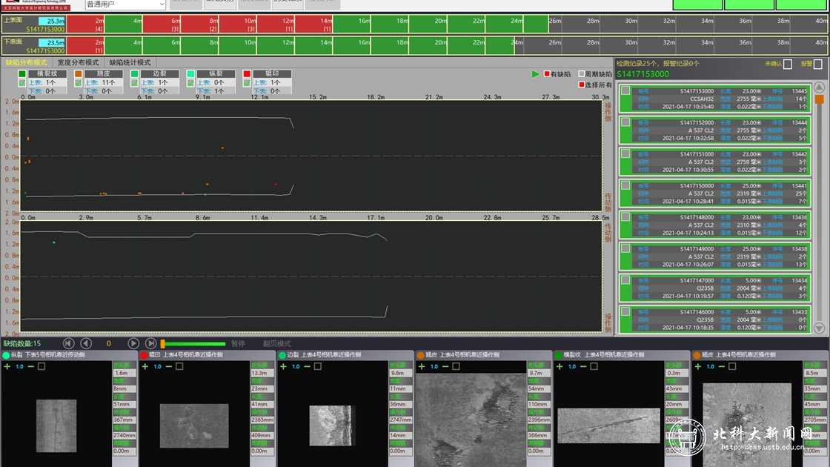The width and height of the screenshot is (830, 467).
Task: Toggle the 横裂纹 defect type checkbox
Action: click(x=21, y=82)
